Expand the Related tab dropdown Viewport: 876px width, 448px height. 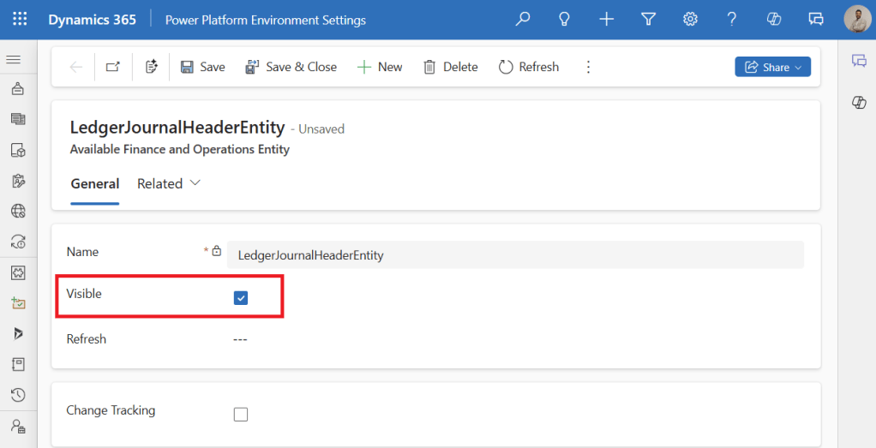pos(169,183)
